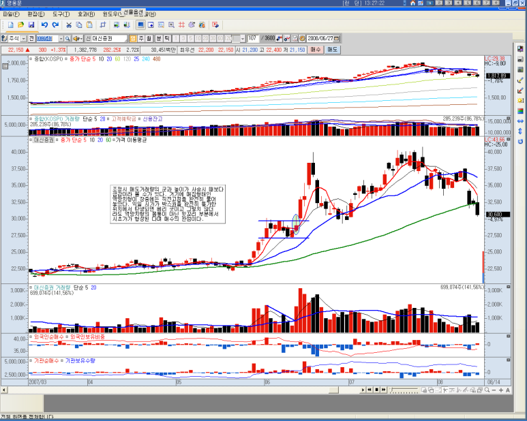
Task: Click the fast-forward button at chart bottom
Action: tap(383, 390)
